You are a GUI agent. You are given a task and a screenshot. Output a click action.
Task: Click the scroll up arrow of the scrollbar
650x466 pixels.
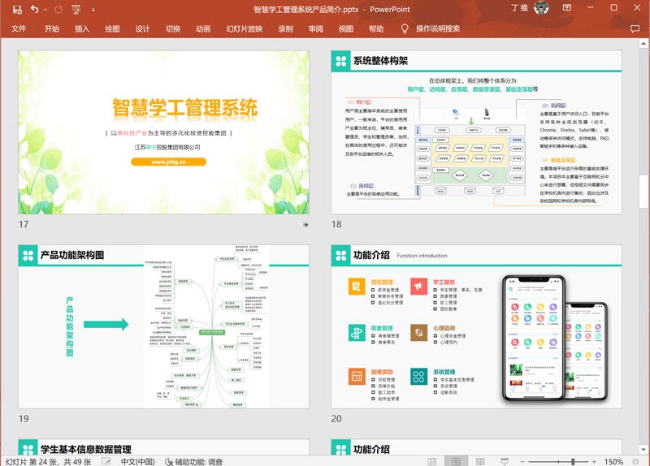(x=643, y=43)
